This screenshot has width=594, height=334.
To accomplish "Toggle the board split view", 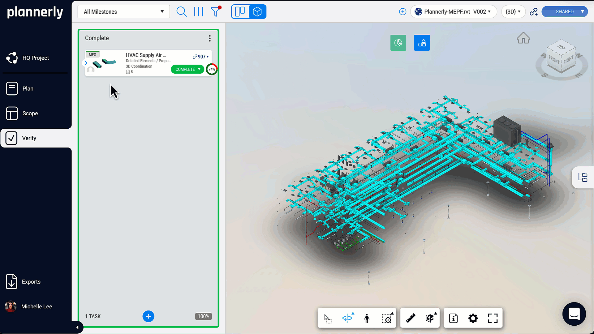I will coord(240,12).
